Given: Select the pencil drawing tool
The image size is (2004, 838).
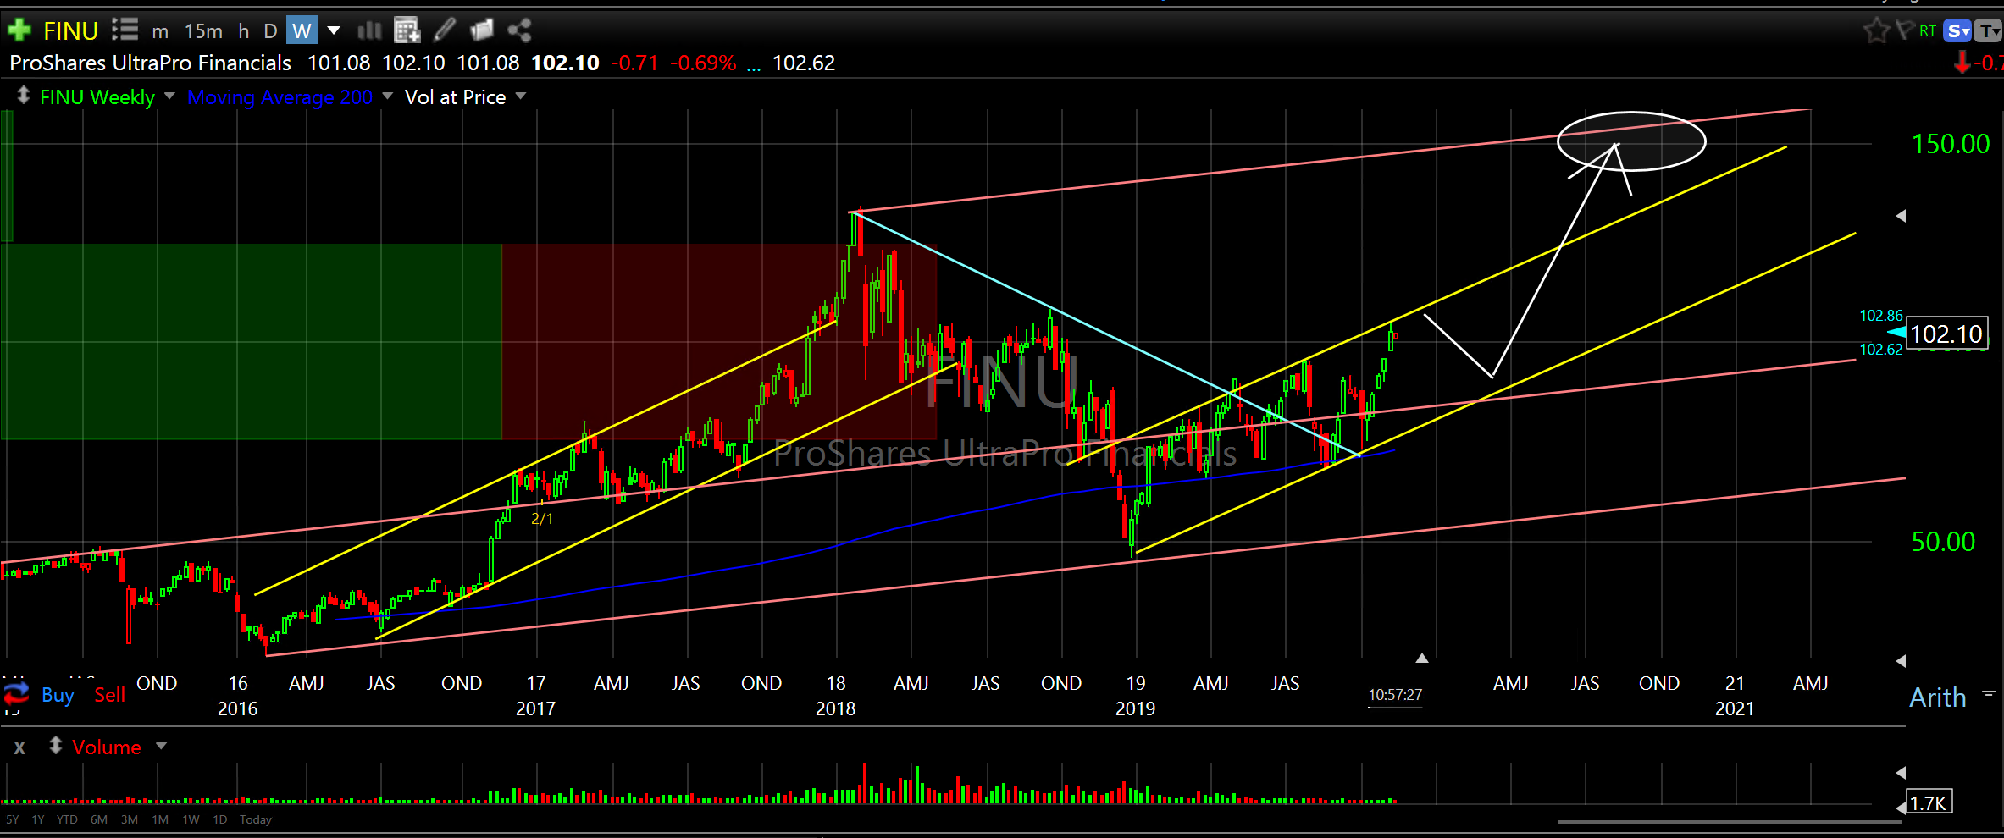Looking at the screenshot, I should [x=445, y=30].
